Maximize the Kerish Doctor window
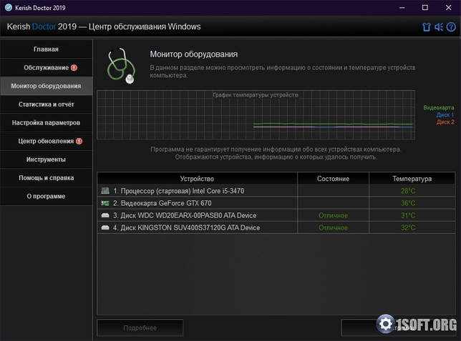Image resolution: width=461 pixels, height=341 pixels. click(x=425, y=7)
